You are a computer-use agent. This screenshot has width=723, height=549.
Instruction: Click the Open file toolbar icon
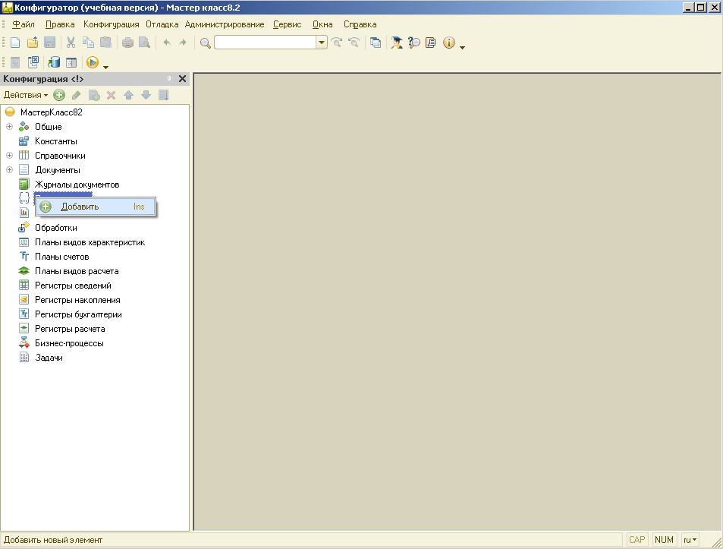[33, 43]
